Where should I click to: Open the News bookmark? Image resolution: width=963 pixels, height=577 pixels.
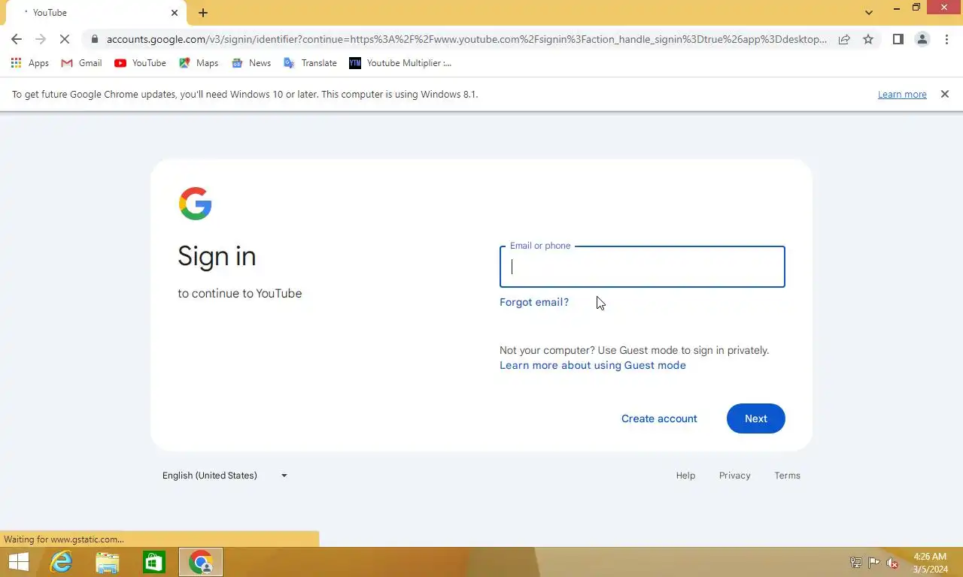click(x=251, y=63)
